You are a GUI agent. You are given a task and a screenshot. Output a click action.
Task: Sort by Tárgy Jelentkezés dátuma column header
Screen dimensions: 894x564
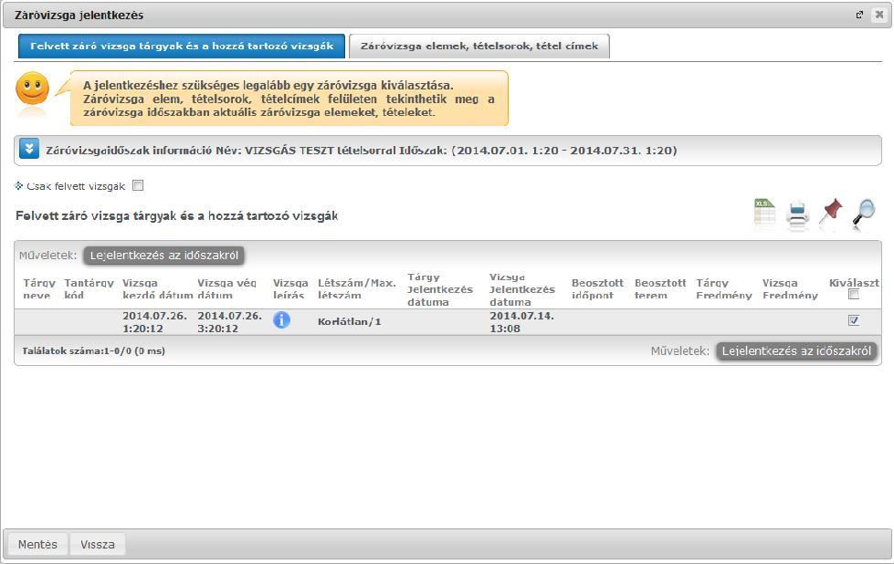point(440,289)
